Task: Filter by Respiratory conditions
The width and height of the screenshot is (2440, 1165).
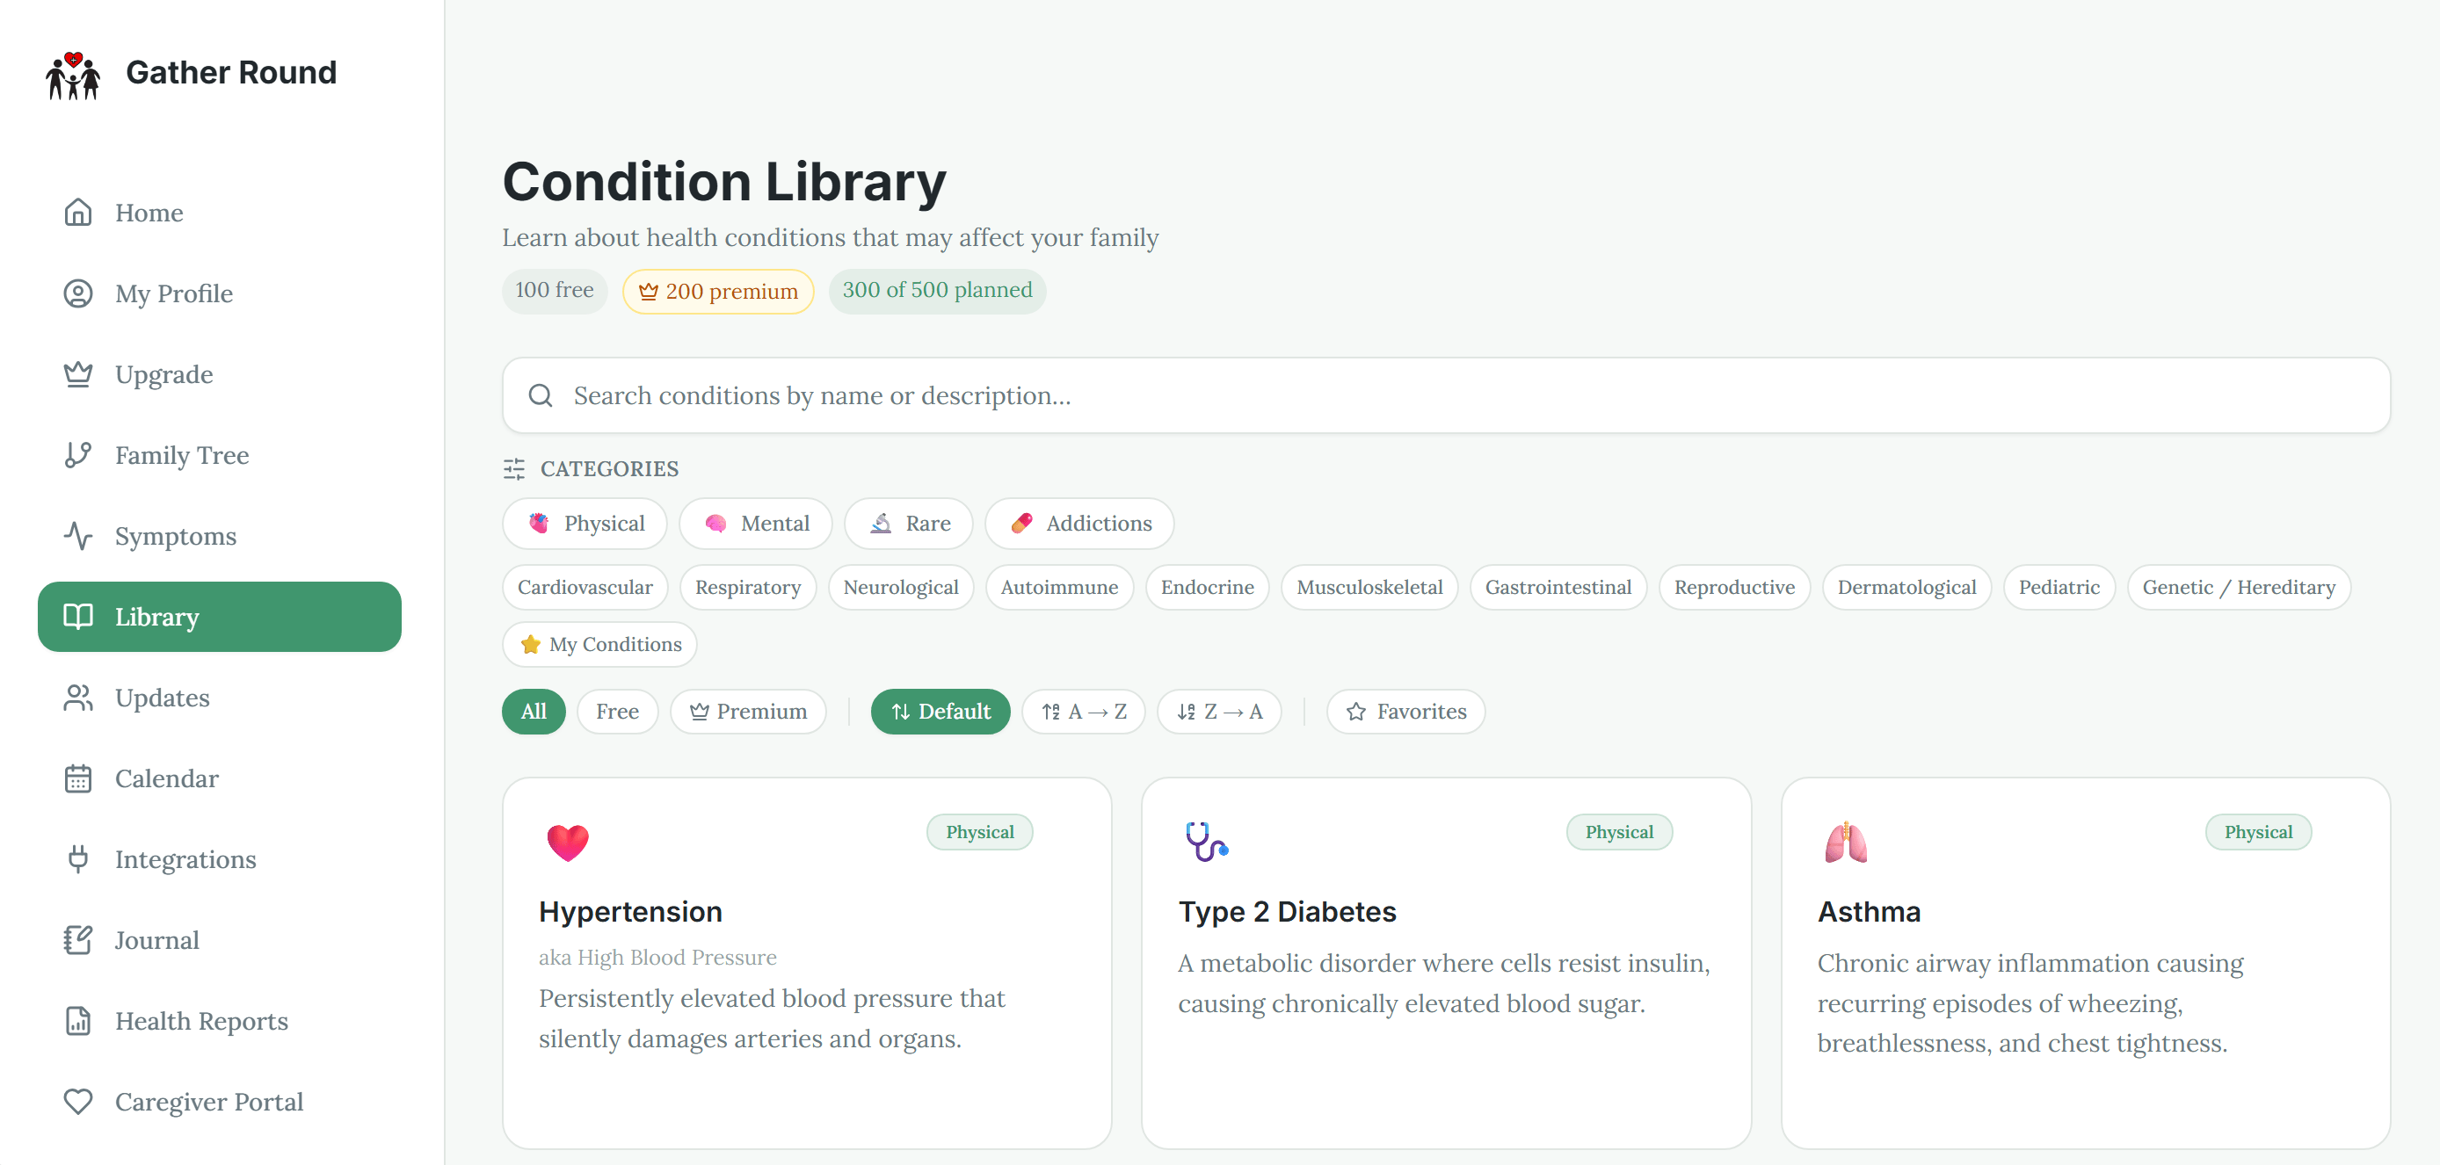Action: 747,587
